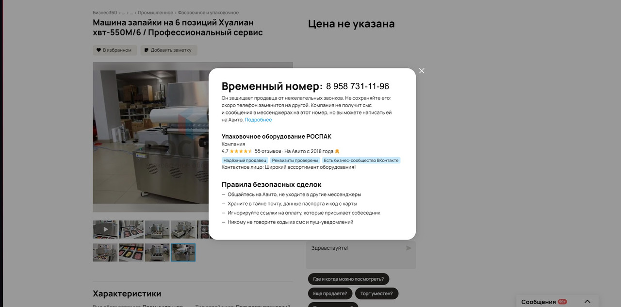This screenshot has width=621, height=307.
Task: Click the Временный номер heading
Action: (272, 86)
